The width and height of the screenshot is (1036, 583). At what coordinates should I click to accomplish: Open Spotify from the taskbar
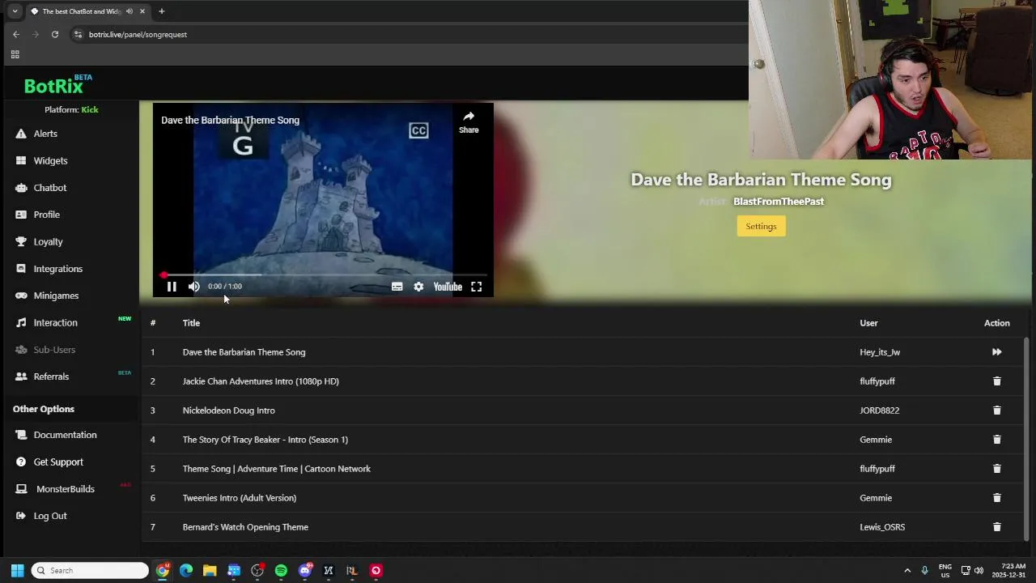[x=281, y=570]
